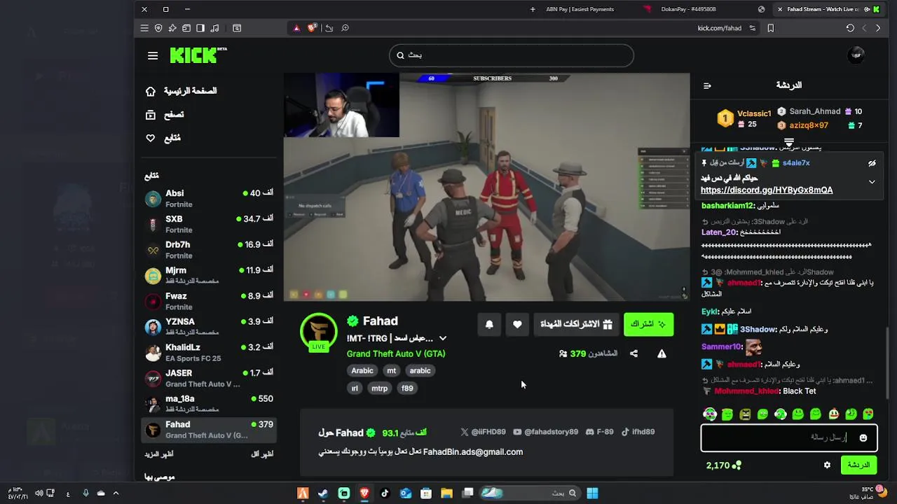Open the YouTube link @fahadstory89

546,432
